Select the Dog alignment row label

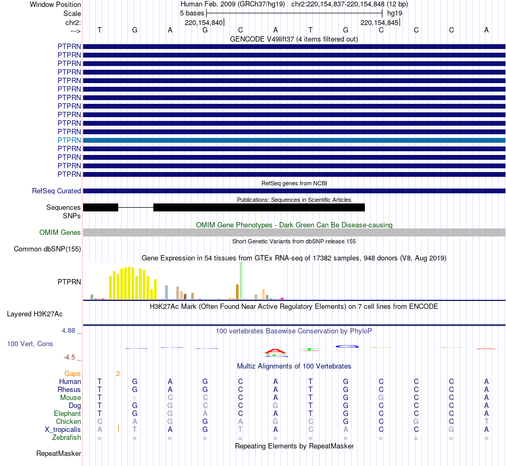pos(75,406)
